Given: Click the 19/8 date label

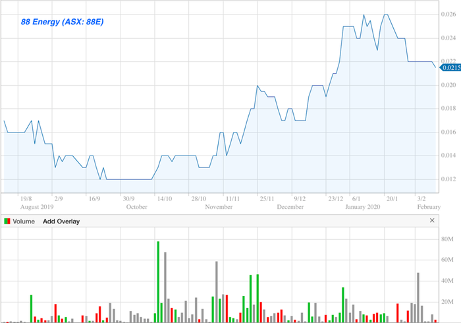Looking at the screenshot, I should pyautogui.click(x=26, y=199).
